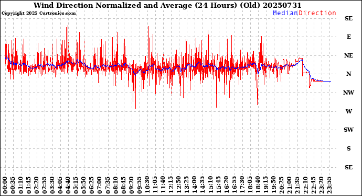Click the 15:45 time label
This screenshot has height=196, width=362.
pyautogui.click(x=218, y=185)
